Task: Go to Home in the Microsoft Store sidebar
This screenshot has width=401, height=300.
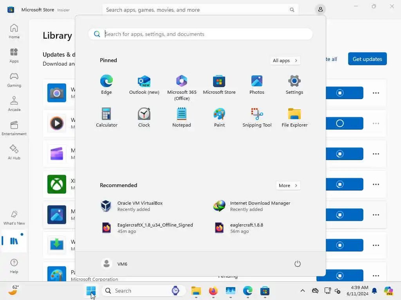Action: (14, 31)
